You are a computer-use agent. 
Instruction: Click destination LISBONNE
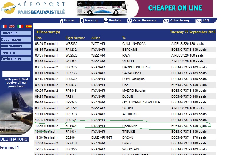point(130,126)
